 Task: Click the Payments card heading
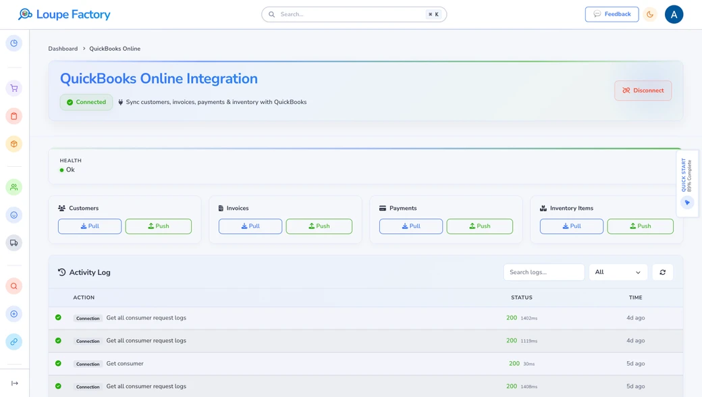398,208
